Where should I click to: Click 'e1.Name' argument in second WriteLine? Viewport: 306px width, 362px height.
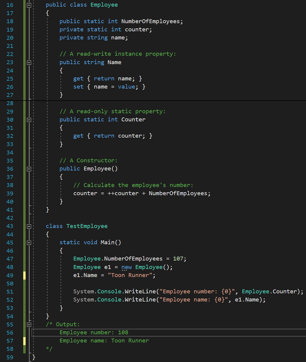[247, 300]
